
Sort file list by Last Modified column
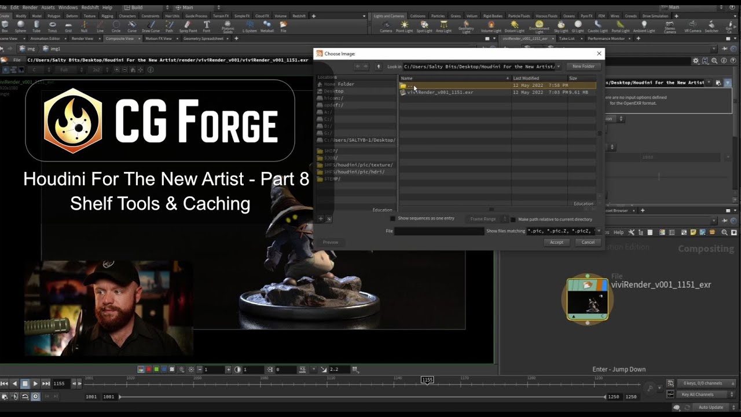pos(539,78)
